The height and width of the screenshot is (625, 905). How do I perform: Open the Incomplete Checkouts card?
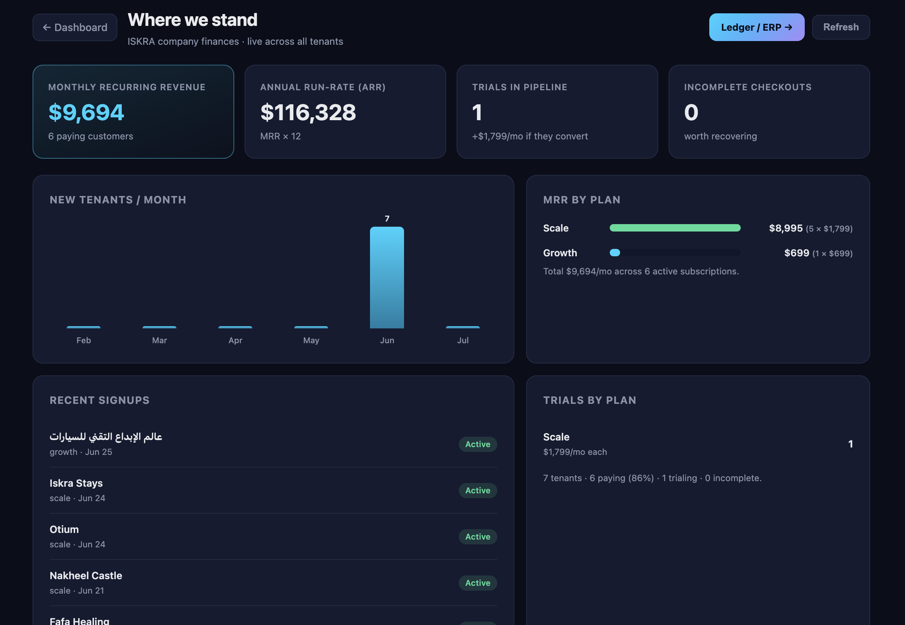coord(769,112)
